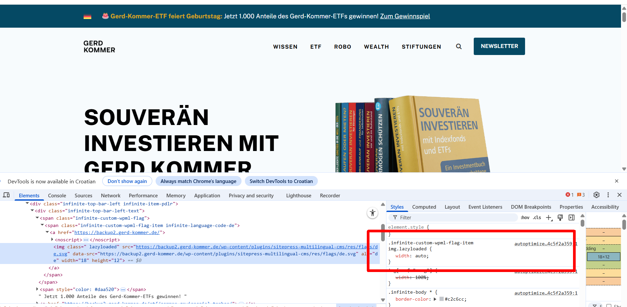
Task: Click the styles Filter input field
Action: click(x=453, y=218)
